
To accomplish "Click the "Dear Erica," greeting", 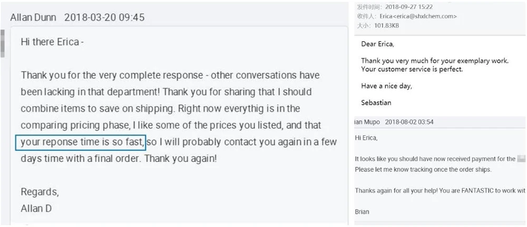I will point(377,44).
